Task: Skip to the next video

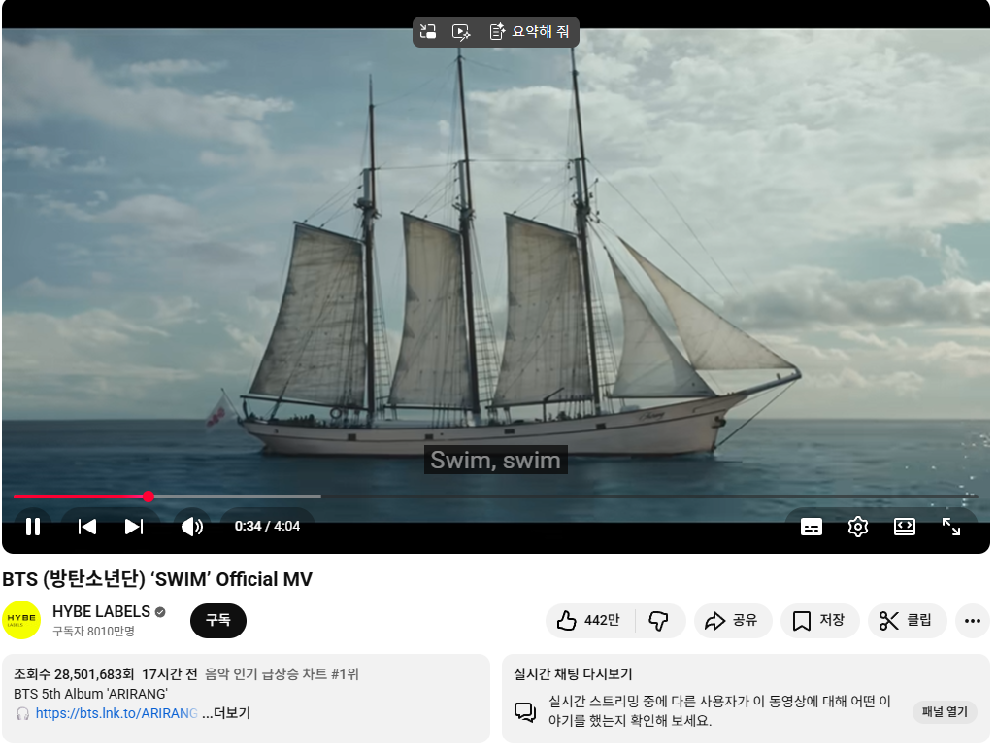Action: tap(133, 527)
